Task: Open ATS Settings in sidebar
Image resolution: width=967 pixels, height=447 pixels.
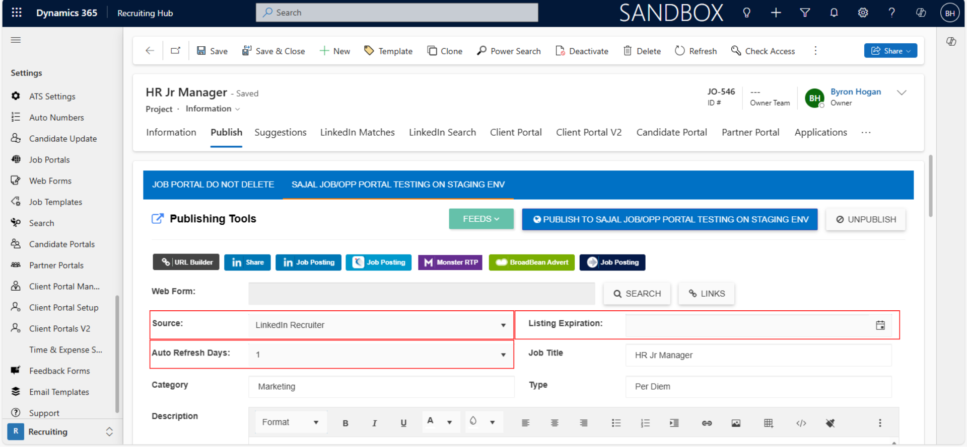Action: (x=52, y=96)
